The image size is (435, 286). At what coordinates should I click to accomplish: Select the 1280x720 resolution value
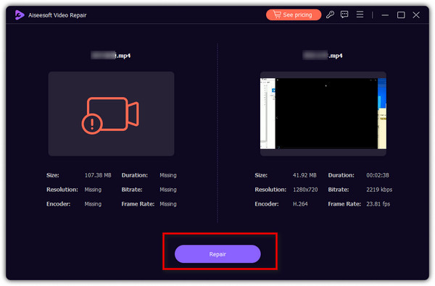click(305, 190)
